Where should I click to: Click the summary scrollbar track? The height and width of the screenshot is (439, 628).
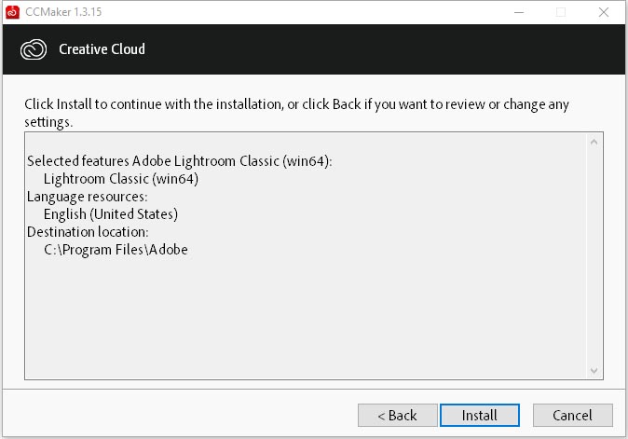(594, 256)
